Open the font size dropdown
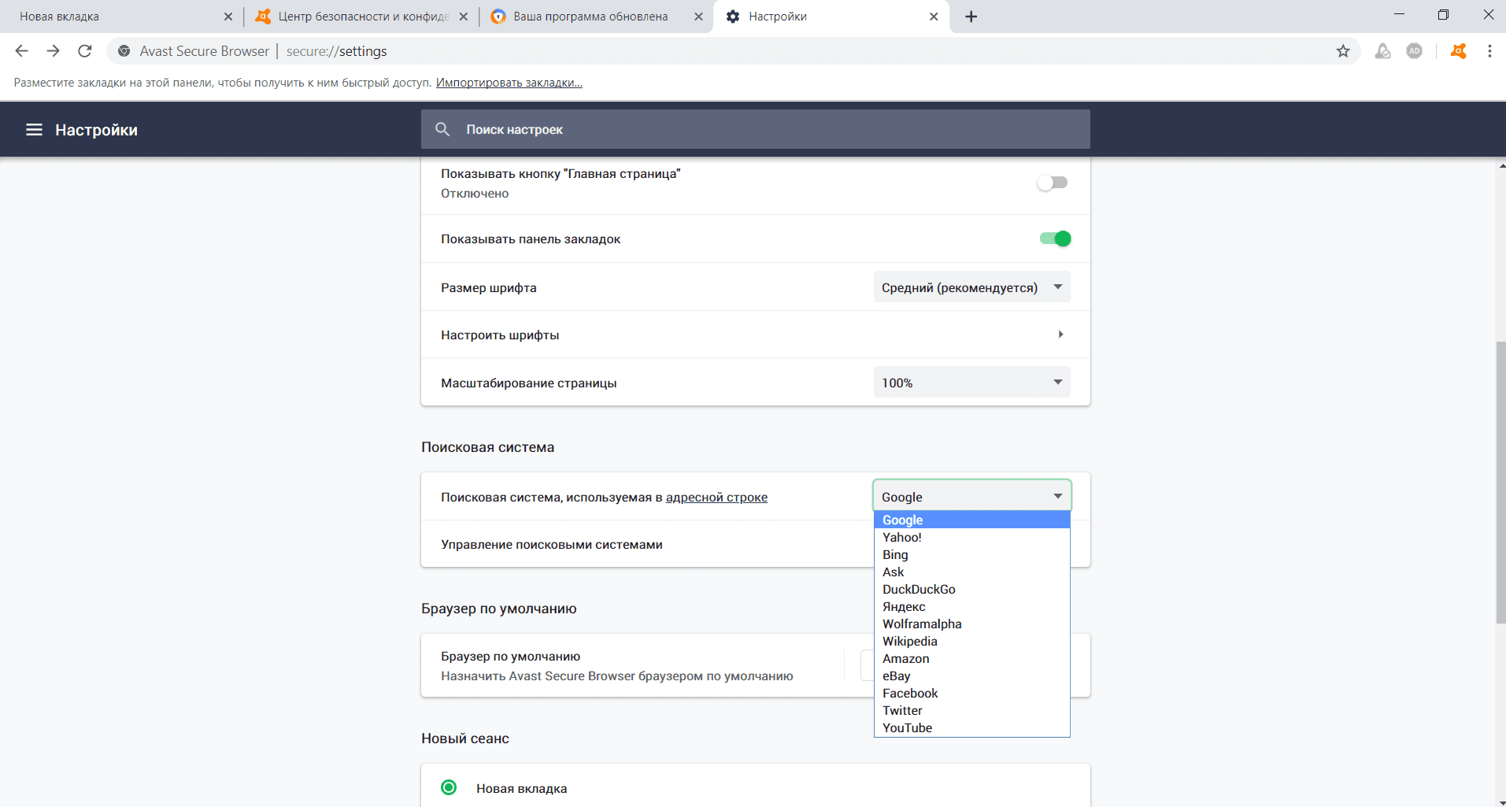 [971, 287]
